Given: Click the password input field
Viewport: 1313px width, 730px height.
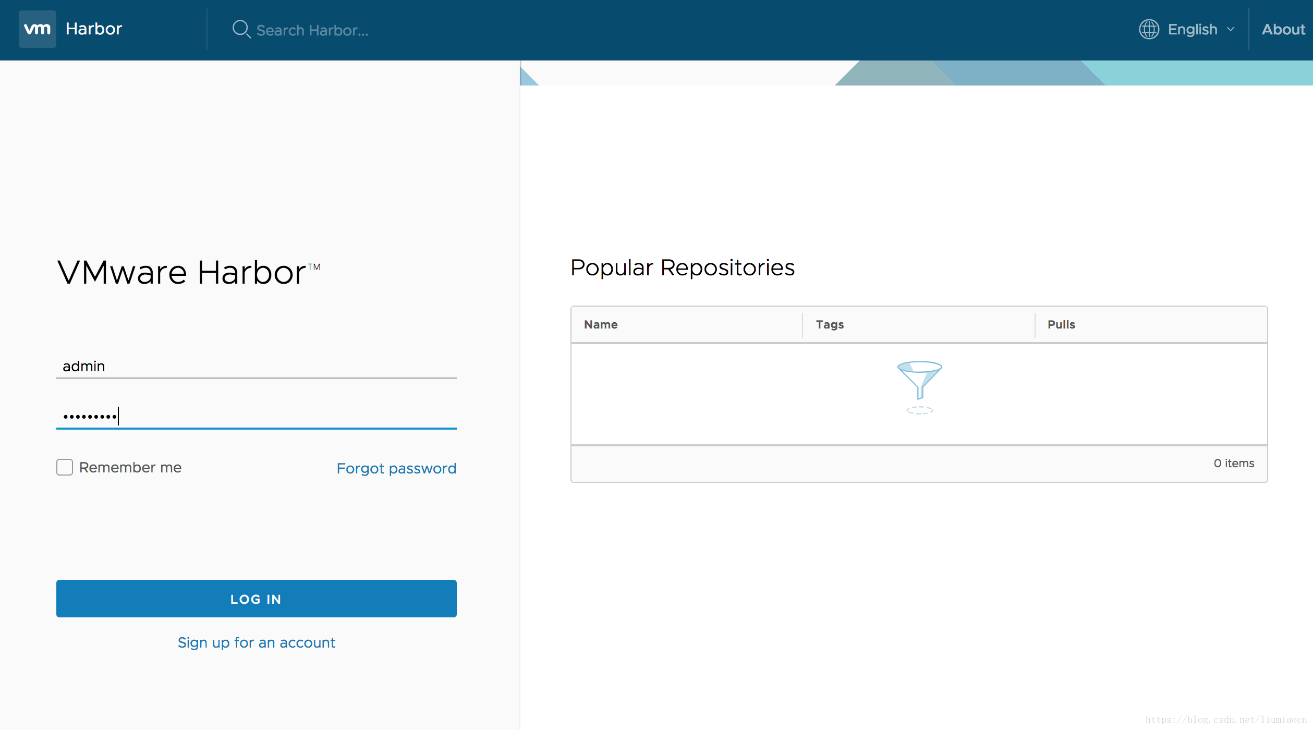Looking at the screenshot, I should point(257,416).
